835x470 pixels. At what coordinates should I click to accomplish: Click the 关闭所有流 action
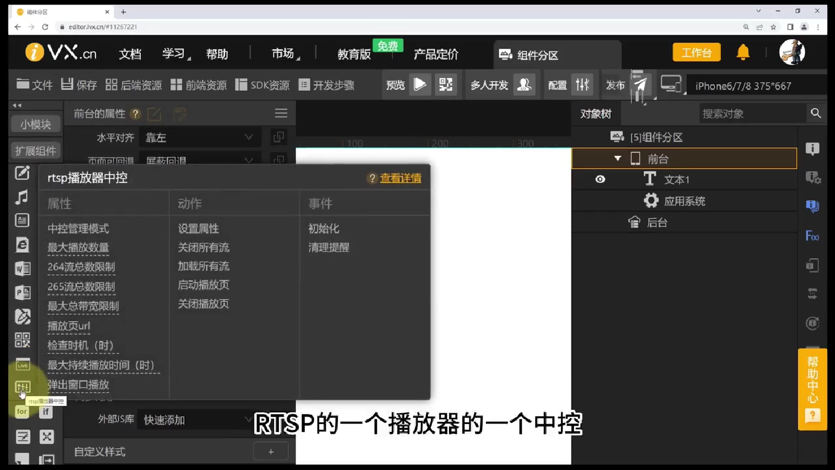[x=203, y=247]
